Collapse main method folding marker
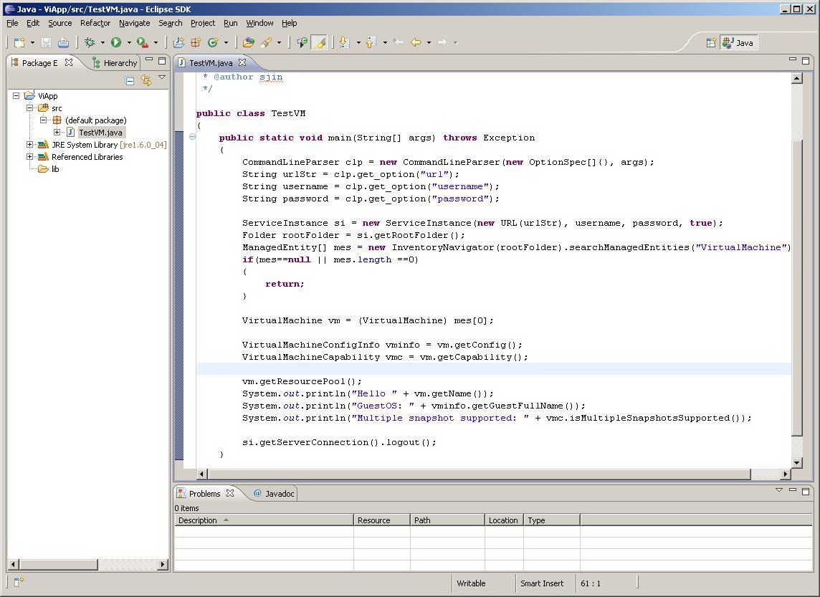The height and width of the screenshot is (597, 820). click(192, 137)
